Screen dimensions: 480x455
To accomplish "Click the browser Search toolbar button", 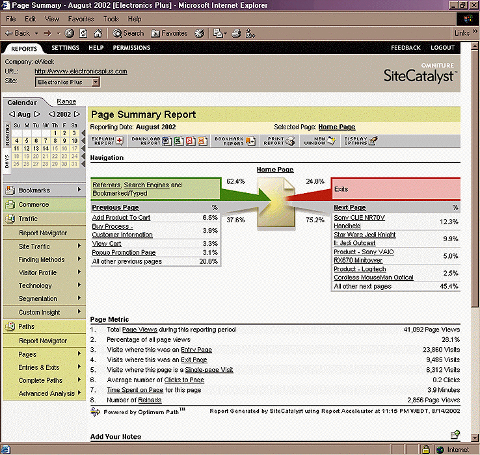I will click(x=128, y=33).
